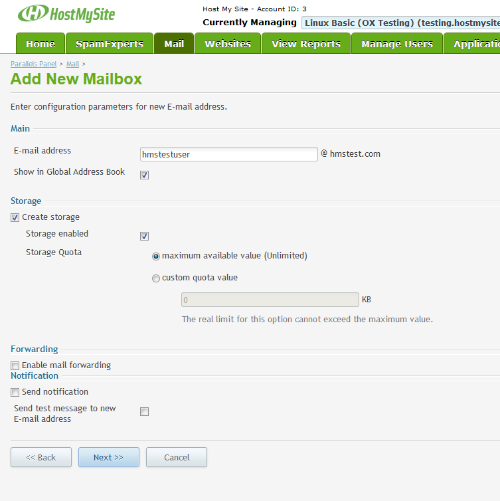Click the '@ hmstest.com' domain text

click(351, 153)
